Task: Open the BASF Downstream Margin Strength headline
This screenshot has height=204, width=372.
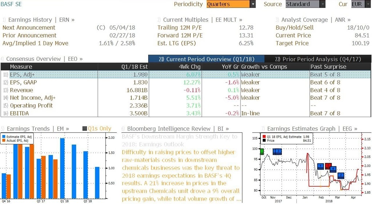Action: tap(179, 140)
